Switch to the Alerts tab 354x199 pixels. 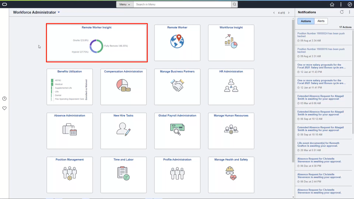(x=321, y=21)
